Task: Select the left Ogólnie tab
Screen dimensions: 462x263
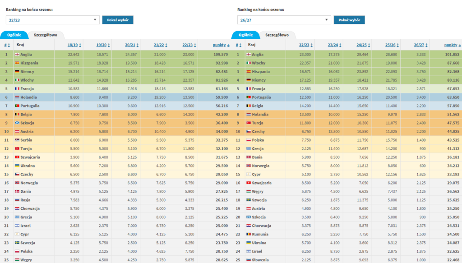Action: point(14,35)
